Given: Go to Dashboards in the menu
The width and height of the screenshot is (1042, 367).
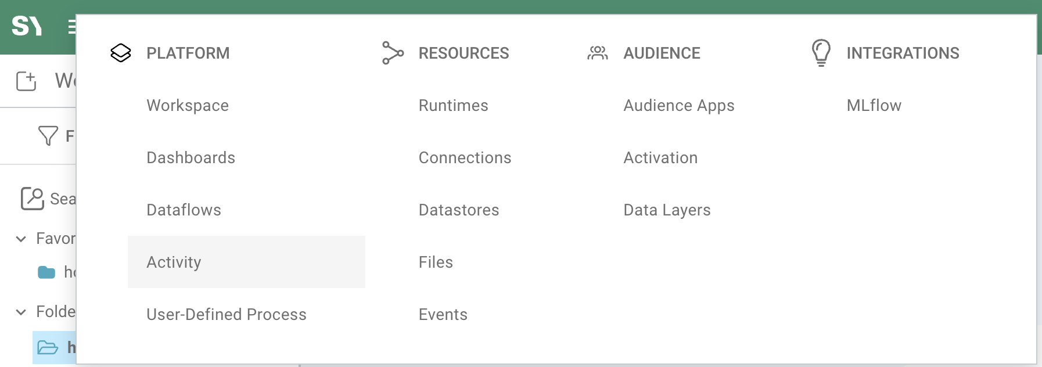Looking at the screenshot, I should coord(191,157).
